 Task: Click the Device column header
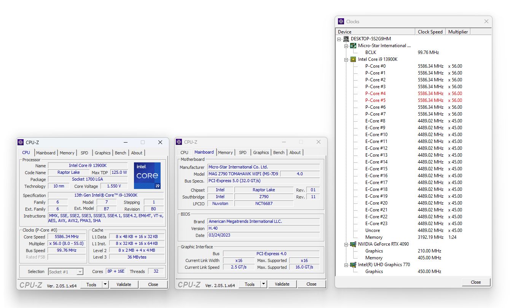tap(375, 32)
